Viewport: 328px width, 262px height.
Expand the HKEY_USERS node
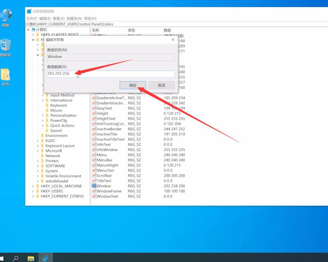pos(33,191)
